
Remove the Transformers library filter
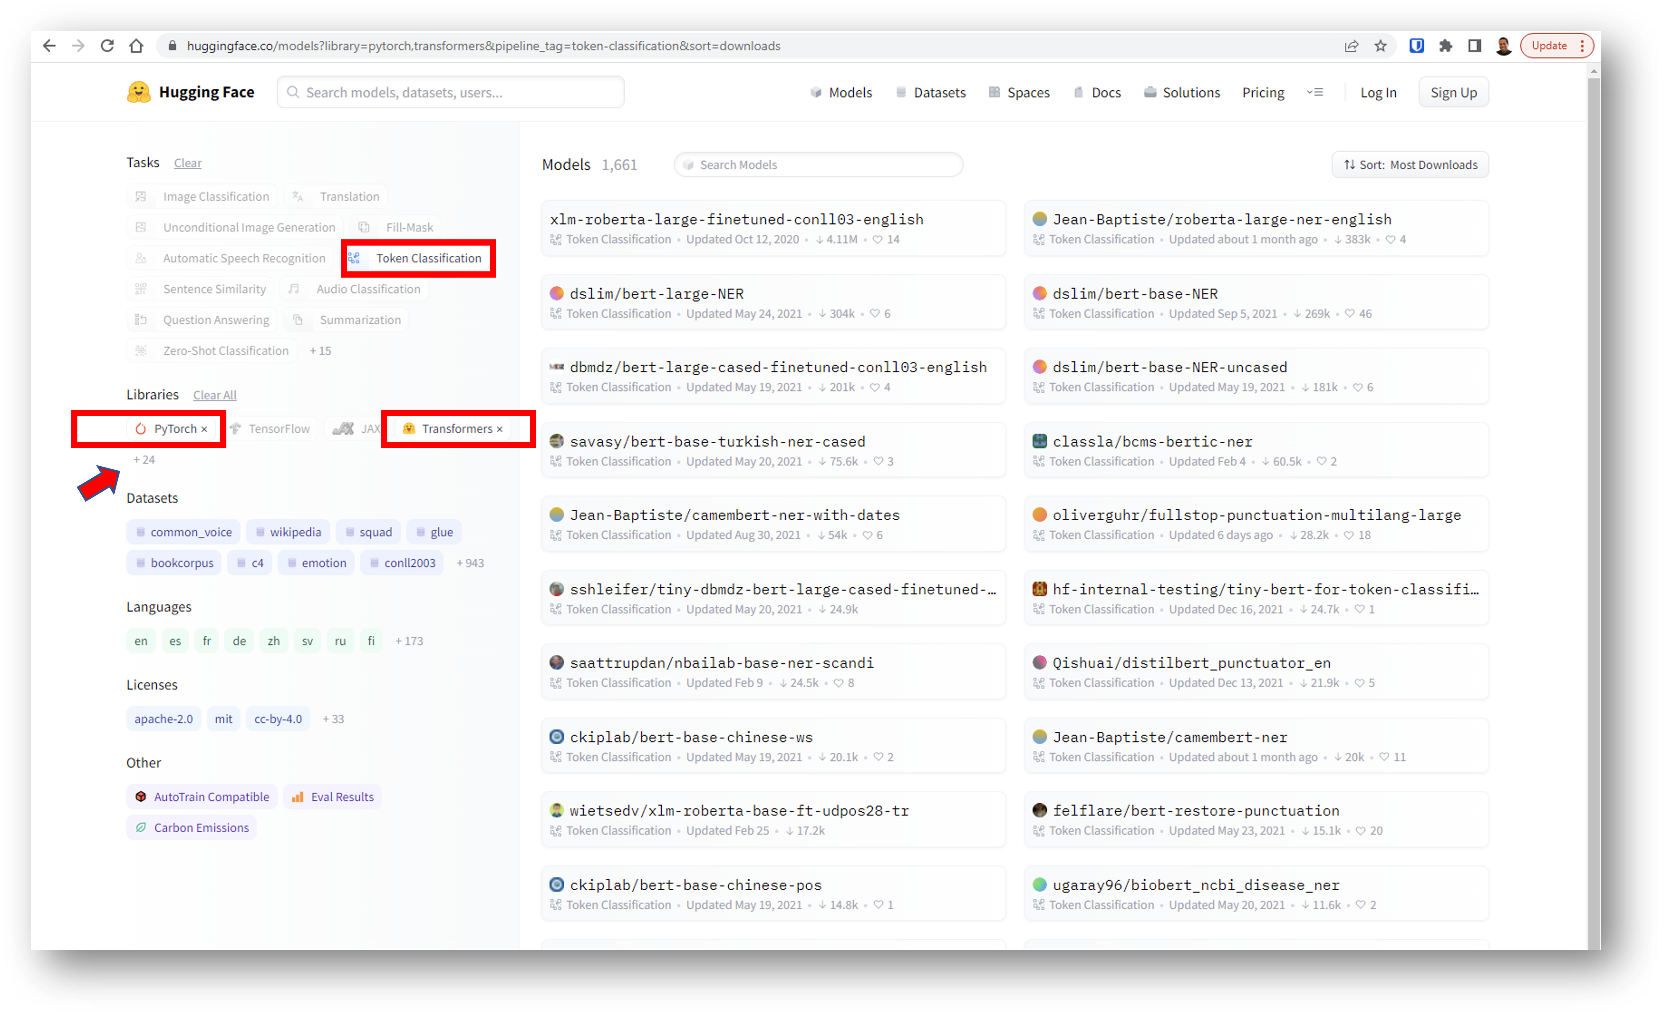500,429
